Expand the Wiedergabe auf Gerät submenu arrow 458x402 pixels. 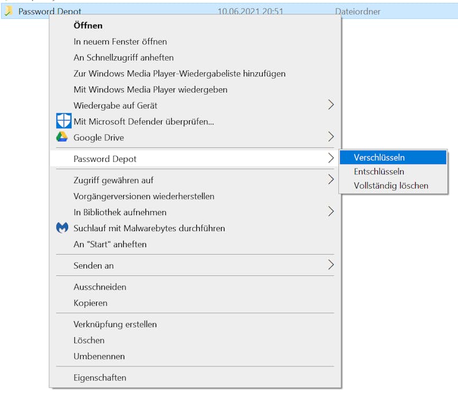[x=331, y=105]
